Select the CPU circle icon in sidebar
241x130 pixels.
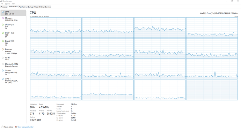pyautogui.click(x=2, y=12)
